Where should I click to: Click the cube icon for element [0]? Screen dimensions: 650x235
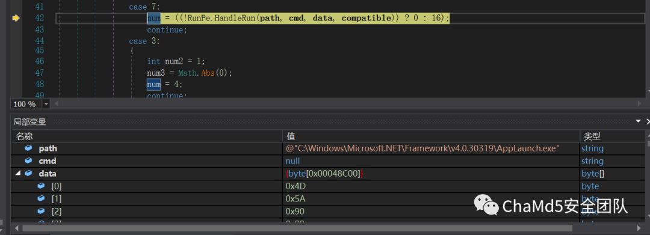click(x=41, y=186)
